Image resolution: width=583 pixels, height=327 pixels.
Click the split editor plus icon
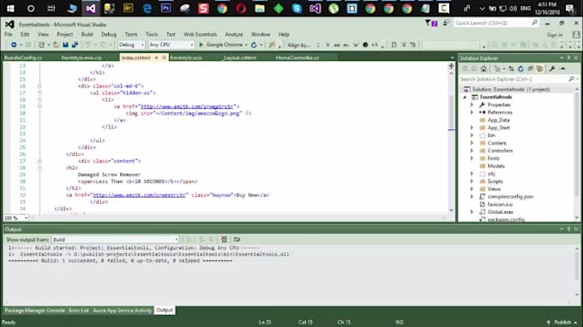[451, 66]
